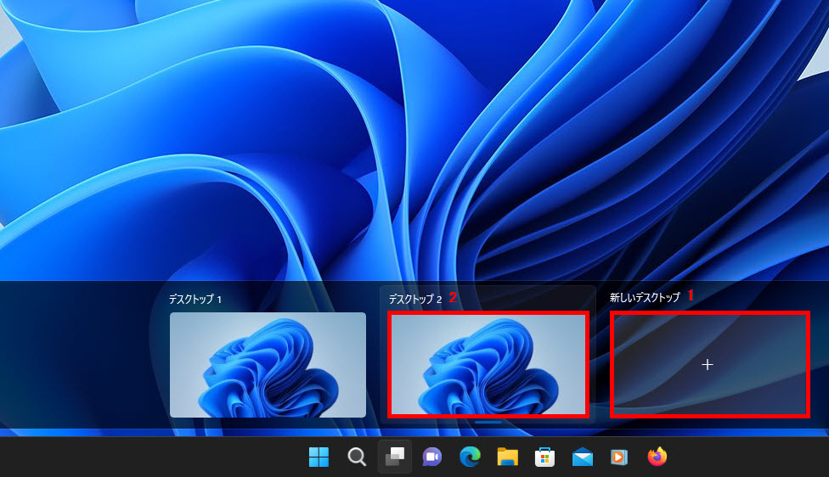Switch to デスクトップ 1 thumbnail
829x477 pixels.
[x=268, y=364]
